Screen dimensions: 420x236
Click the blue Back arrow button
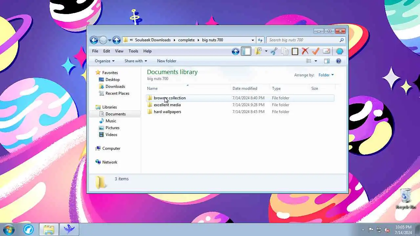[x=94, y=40]
